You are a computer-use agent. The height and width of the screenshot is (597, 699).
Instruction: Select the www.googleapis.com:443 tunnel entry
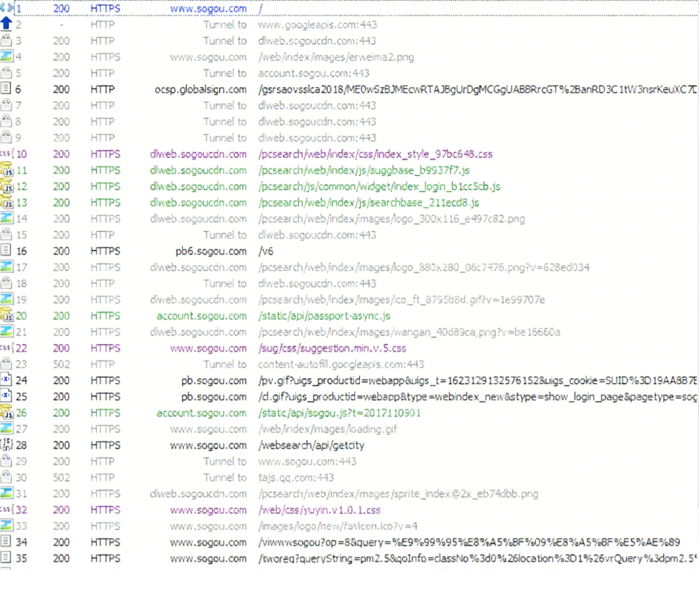click(x=317, y=24)
